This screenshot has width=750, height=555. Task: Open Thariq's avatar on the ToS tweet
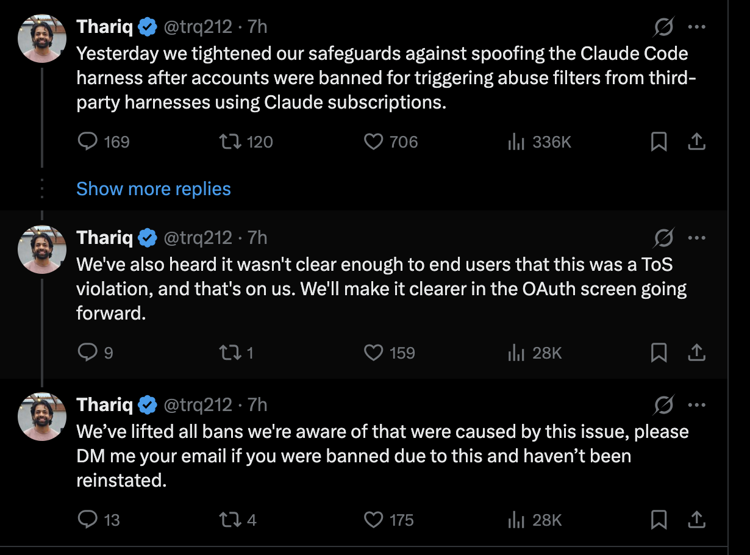tap(42, 249)
